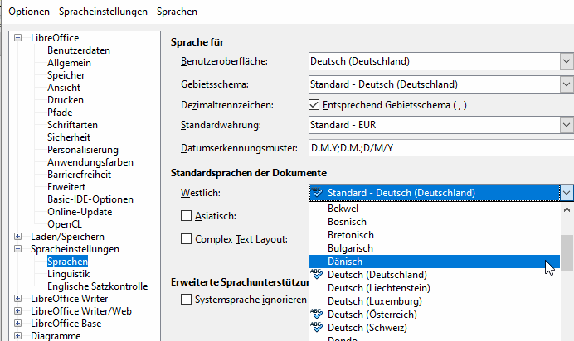This screenshot has width=574, height=341.
Task: Enable Systemsprache ignorieren checkbox
Action: pyautogui.click(x=186, y=300)
